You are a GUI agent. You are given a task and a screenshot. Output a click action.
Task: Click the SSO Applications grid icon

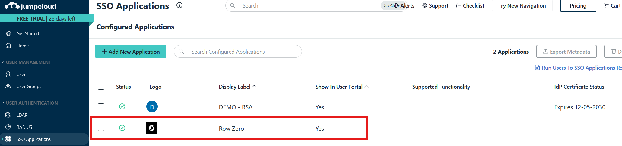(8, 139)
